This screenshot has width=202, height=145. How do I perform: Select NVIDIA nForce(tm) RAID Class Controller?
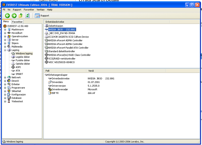pyautogui.click(x=69, y=55)
